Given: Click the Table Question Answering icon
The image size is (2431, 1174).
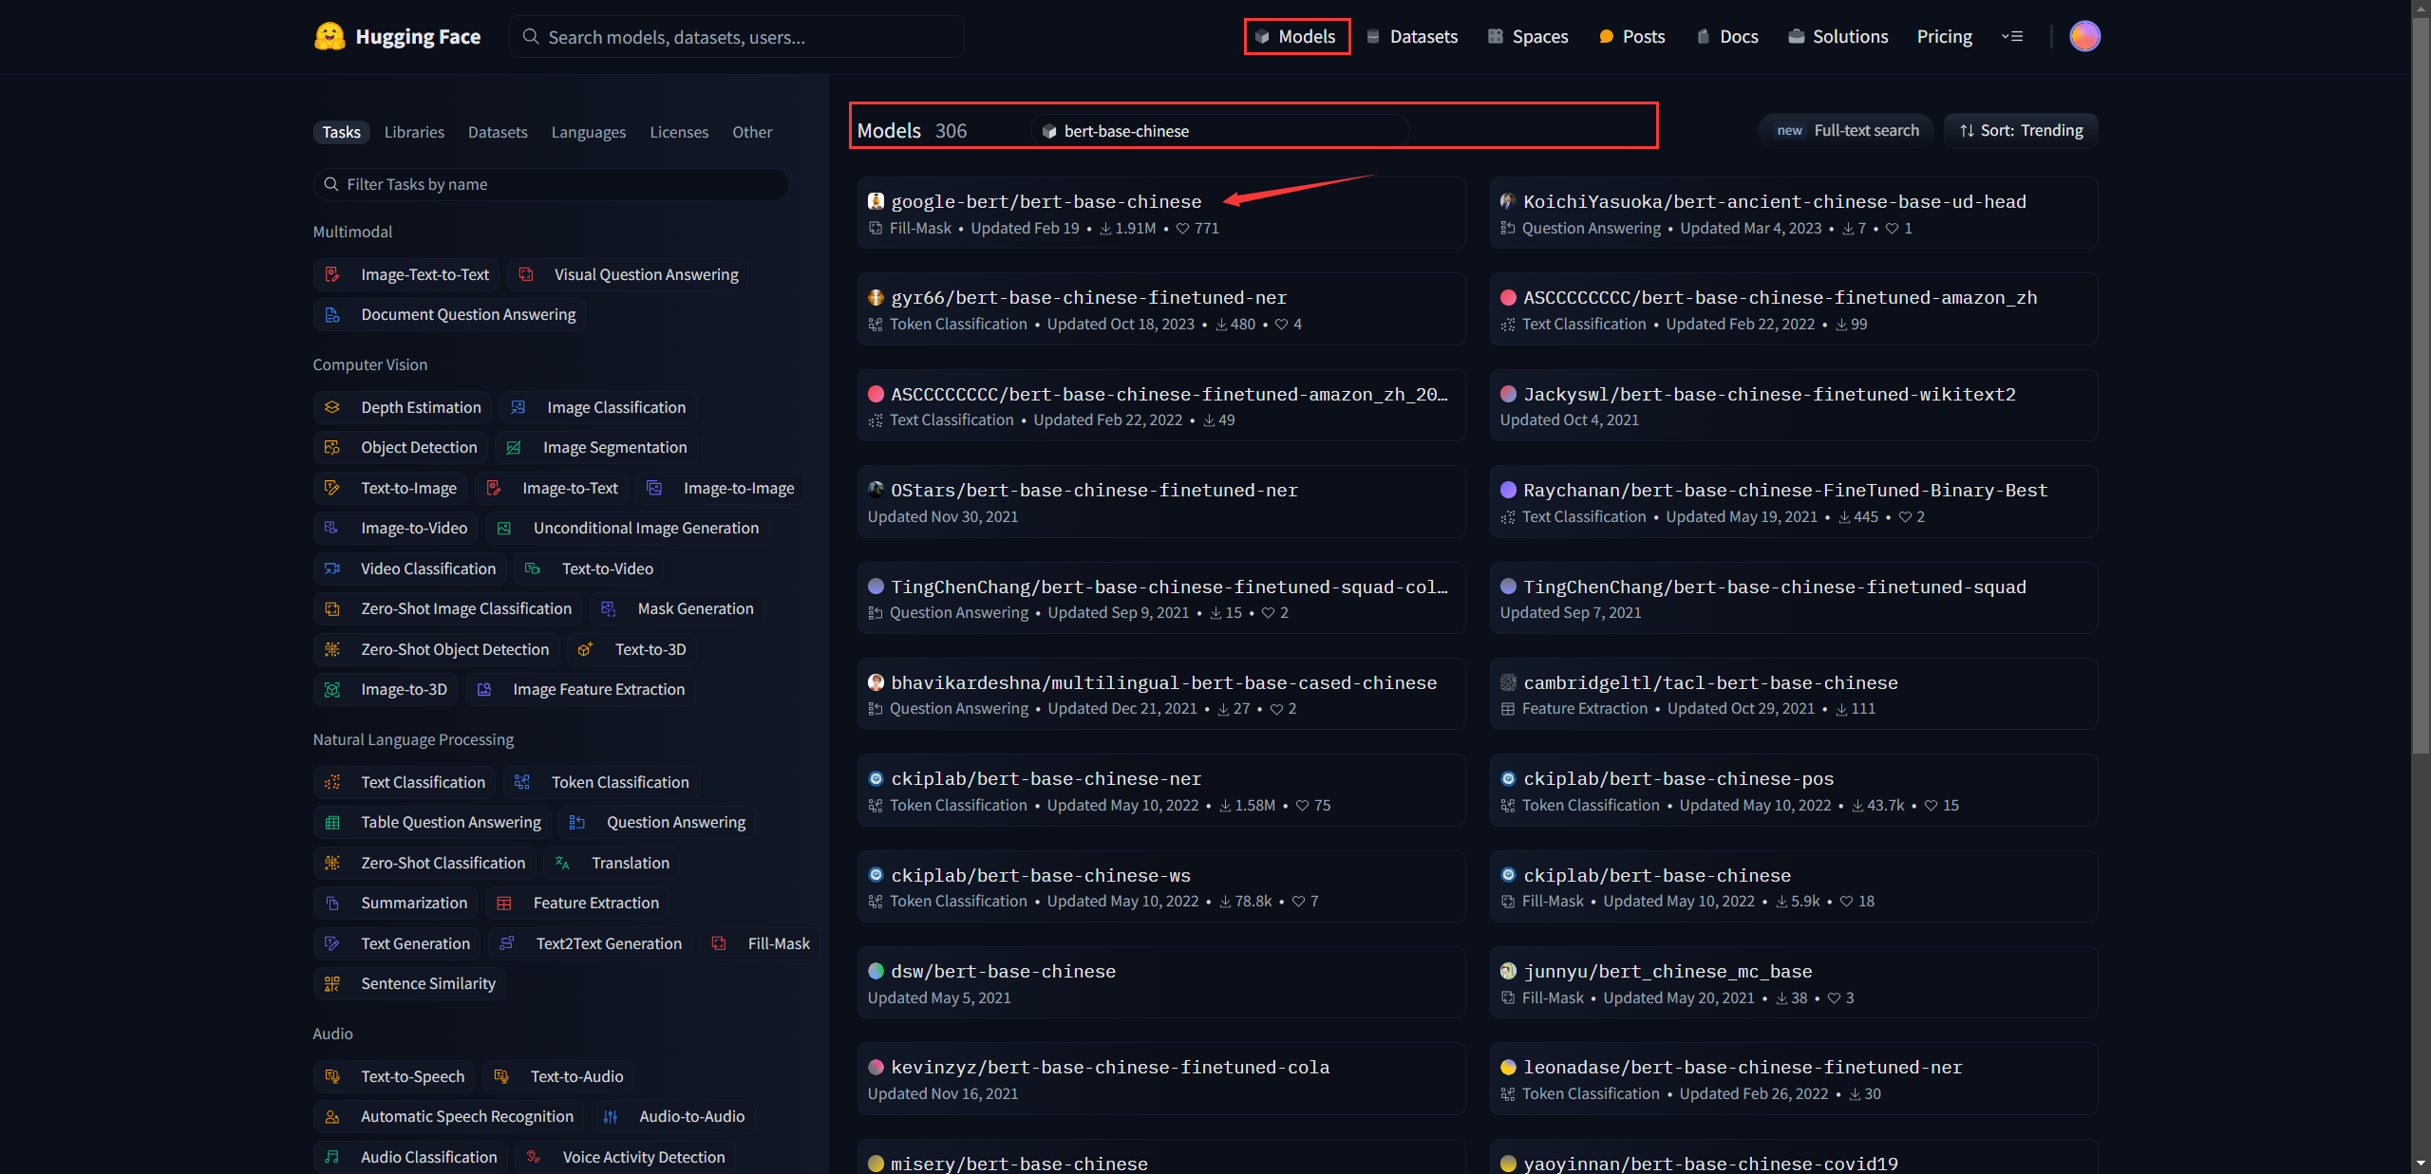Looking at the screenshot, I should [331, 822].
